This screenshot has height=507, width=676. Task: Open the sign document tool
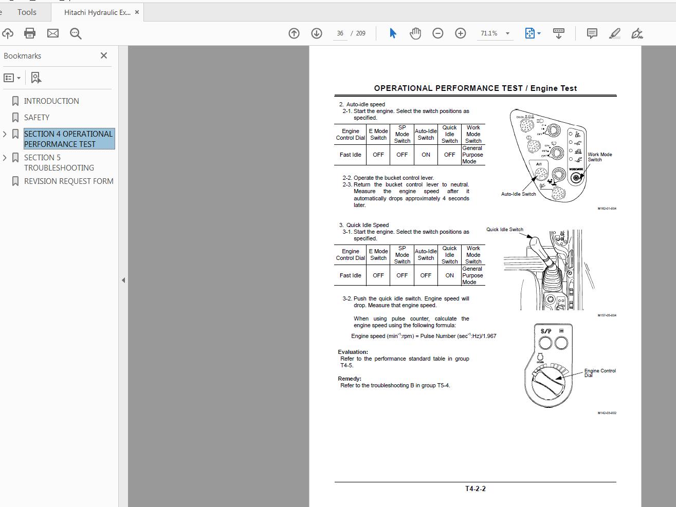pyautogui.click(x=637, y=33)
